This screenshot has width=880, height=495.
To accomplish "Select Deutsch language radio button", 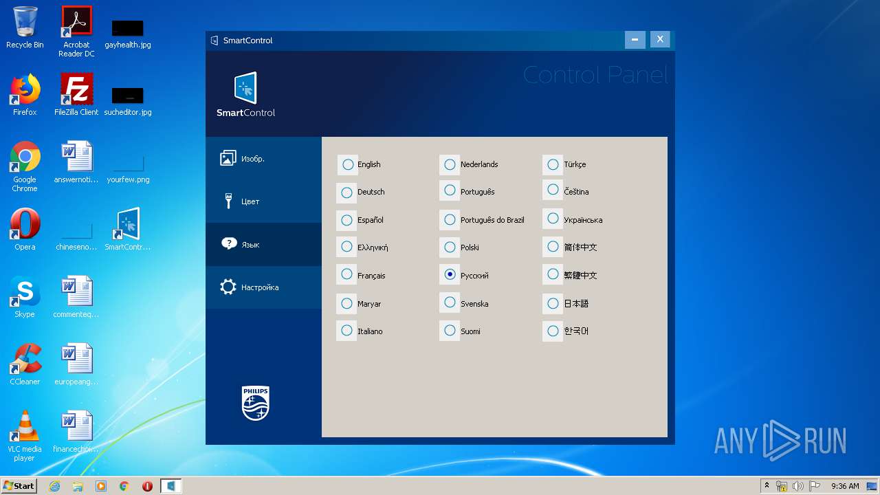I will [x=346, y=192].
